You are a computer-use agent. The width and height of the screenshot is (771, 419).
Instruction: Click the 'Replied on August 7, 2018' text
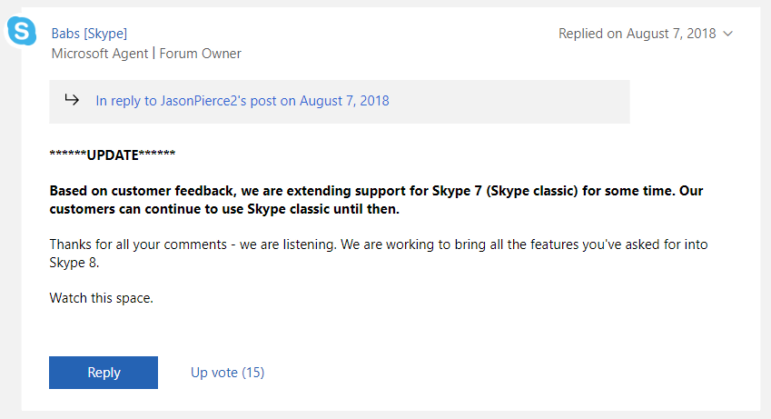[x=638, y=34]
